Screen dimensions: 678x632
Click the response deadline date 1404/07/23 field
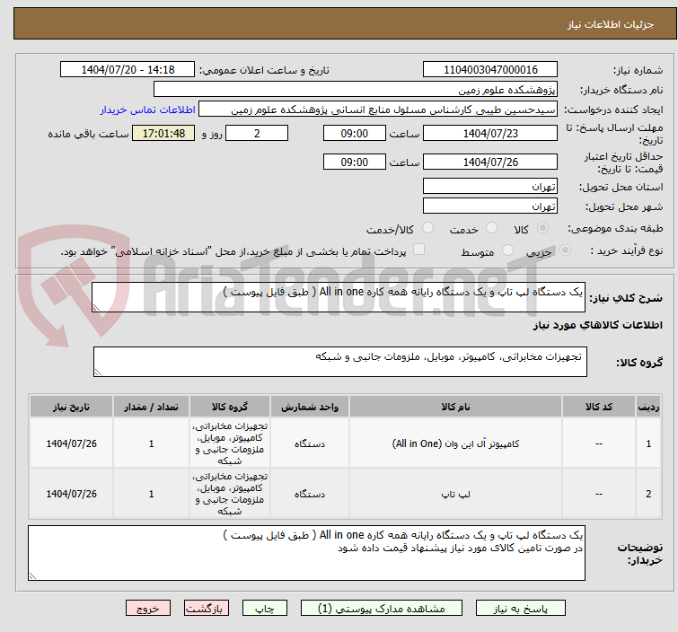coord(490,133)
